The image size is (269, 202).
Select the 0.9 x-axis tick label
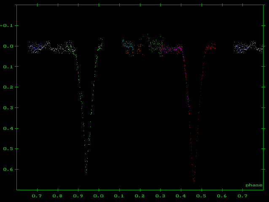coord(78,196)
